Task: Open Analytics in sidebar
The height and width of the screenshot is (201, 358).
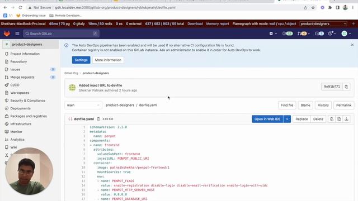Action: [17, 140]
